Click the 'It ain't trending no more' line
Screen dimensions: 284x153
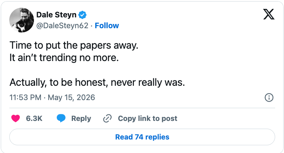click(64, 58)
